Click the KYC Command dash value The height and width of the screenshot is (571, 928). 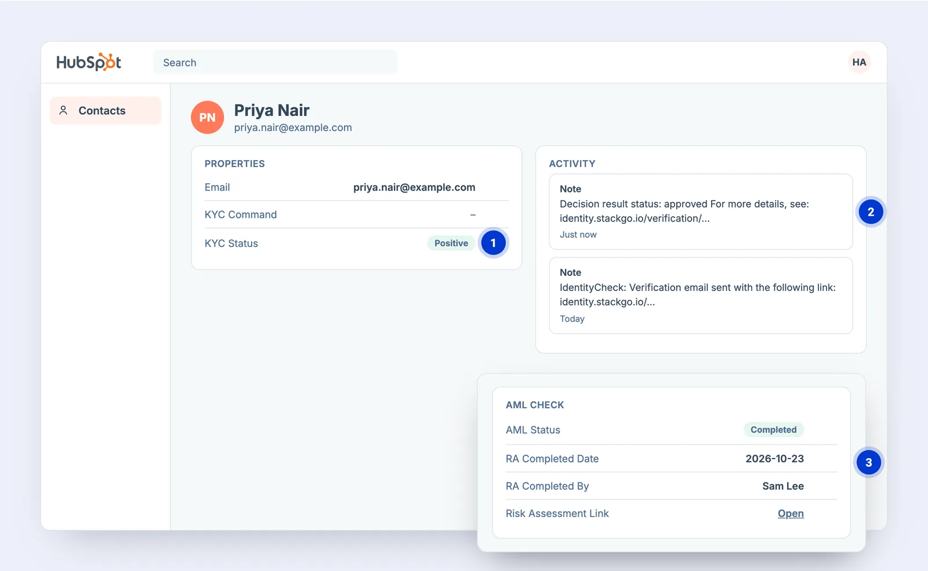click(x=473, y=214)
